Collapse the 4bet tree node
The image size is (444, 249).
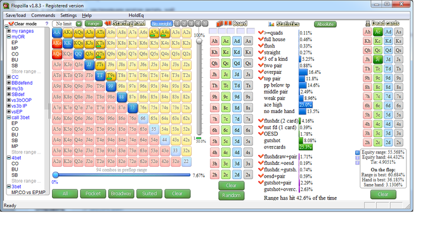click(9, 157)
